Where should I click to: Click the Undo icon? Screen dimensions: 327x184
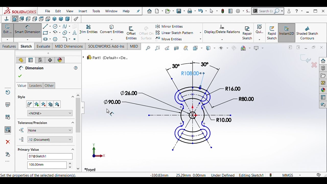coord(201,11)
